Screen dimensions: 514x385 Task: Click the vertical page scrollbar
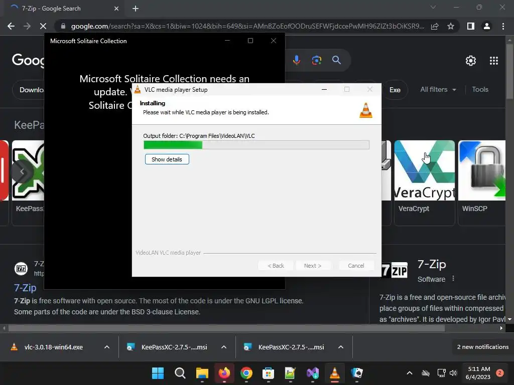pyautogui.click(x=509, y=71)
